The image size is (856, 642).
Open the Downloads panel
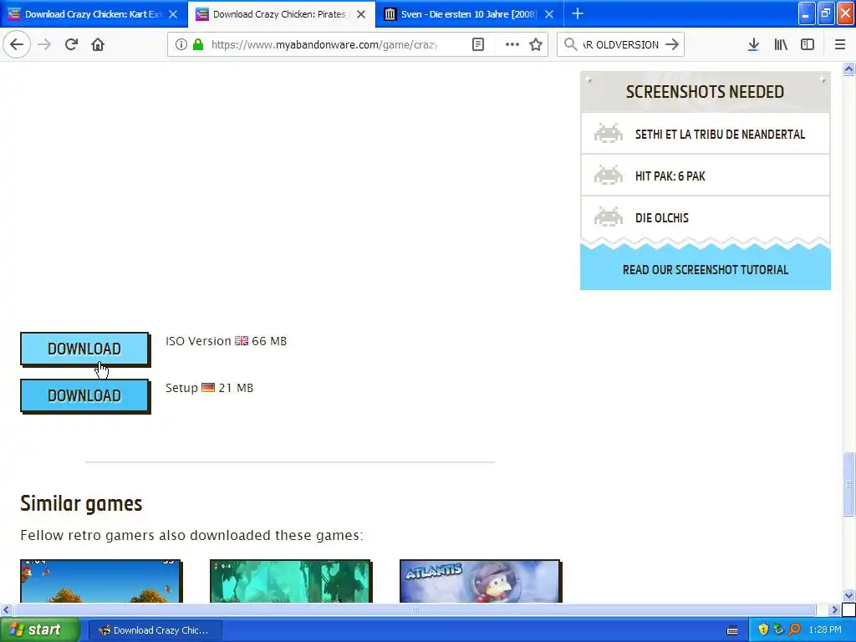coord(753,44)
